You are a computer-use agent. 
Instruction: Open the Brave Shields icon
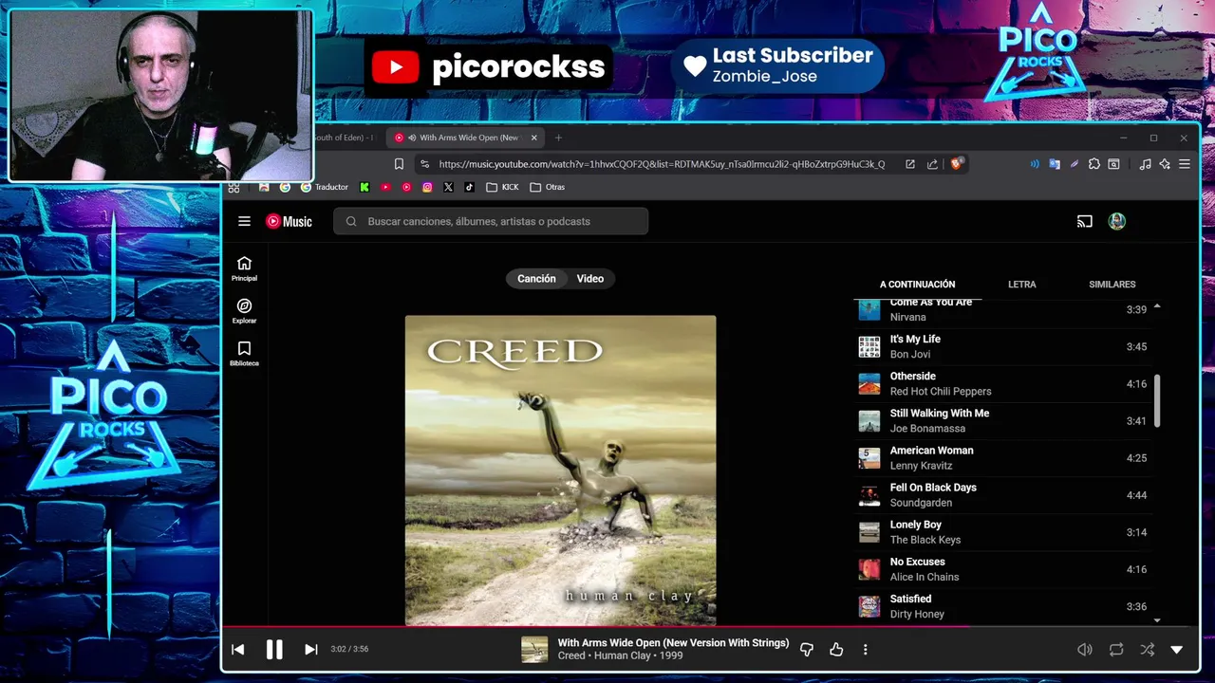point(957,163)
